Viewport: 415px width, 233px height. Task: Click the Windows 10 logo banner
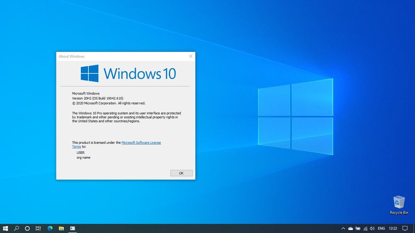click(128, 73)
